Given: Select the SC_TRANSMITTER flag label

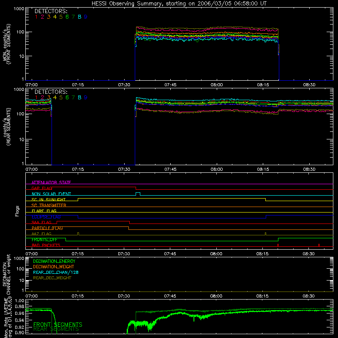Looking at the screenshot, I should click(49, 205).
